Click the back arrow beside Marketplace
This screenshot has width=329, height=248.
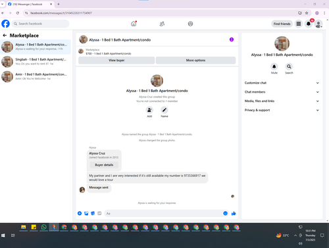coord(5,36)
